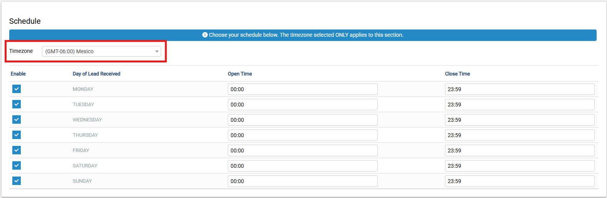607x198 pixels.
Task: Click Tuesday's Close Time field
Action: pyautogui.click(x=520, y=105)
